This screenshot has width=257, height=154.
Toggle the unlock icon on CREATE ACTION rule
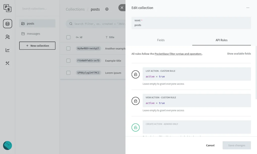tap(136, 127)
